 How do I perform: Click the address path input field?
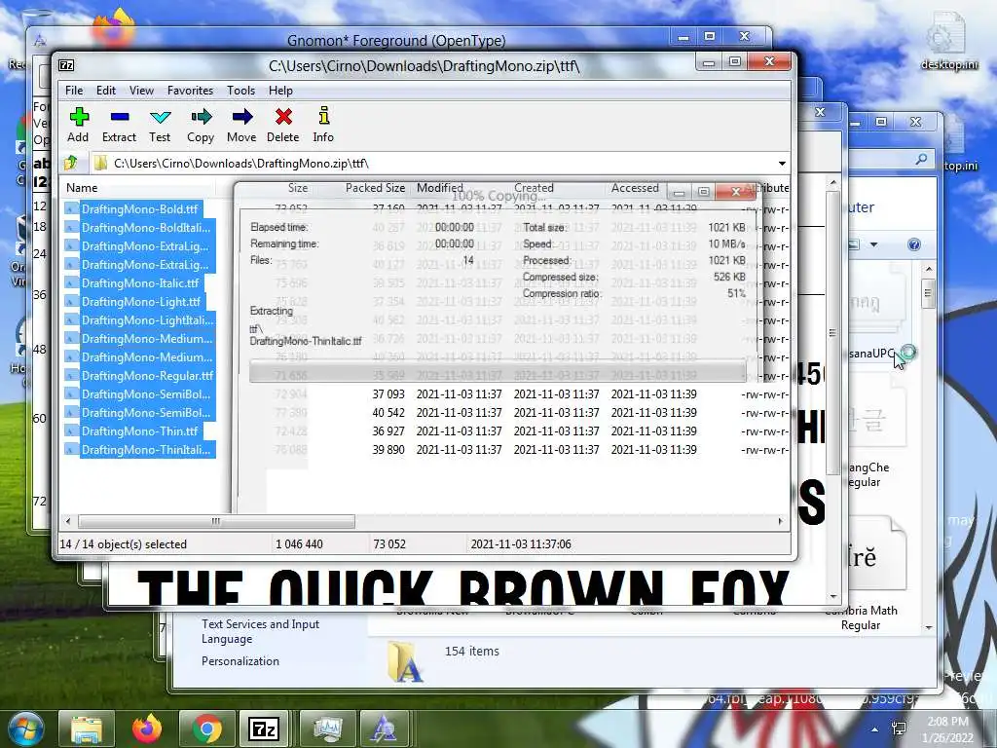point(432,164)
